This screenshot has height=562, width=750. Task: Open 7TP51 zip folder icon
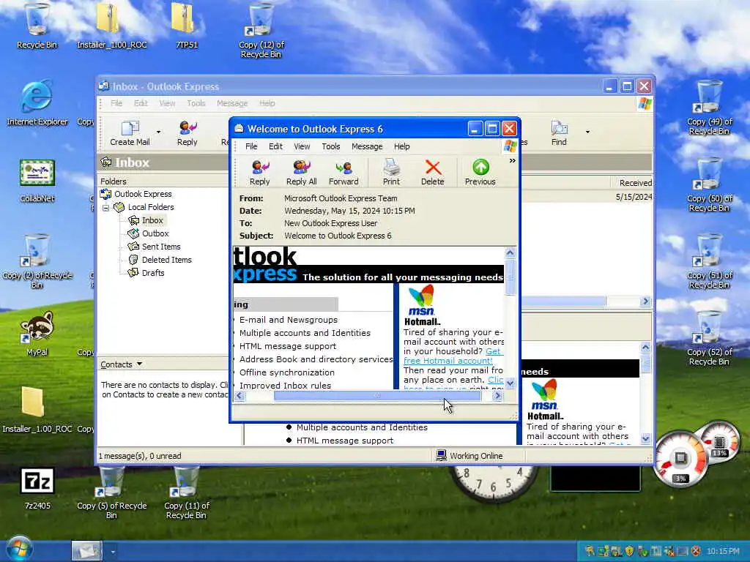187,26
